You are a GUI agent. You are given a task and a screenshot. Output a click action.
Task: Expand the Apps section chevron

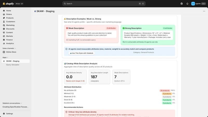click(8, 57)
